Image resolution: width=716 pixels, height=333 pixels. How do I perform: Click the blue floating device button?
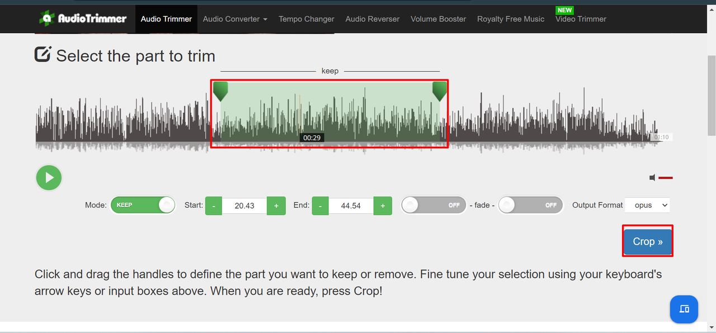[684, 309]
